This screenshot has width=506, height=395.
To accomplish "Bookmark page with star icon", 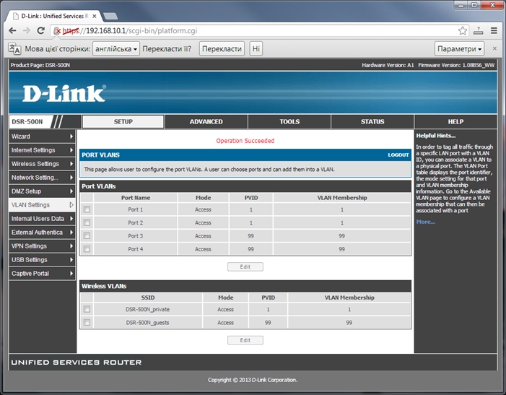I will point(463,31).
